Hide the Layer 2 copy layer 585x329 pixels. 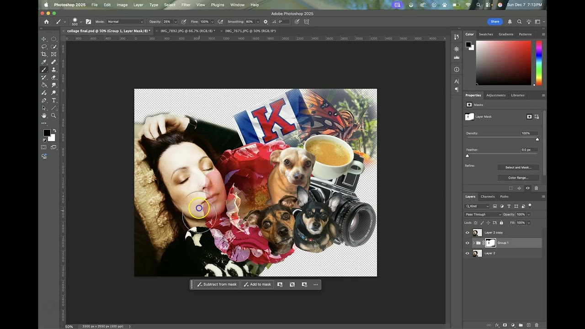tap(467, 233)
